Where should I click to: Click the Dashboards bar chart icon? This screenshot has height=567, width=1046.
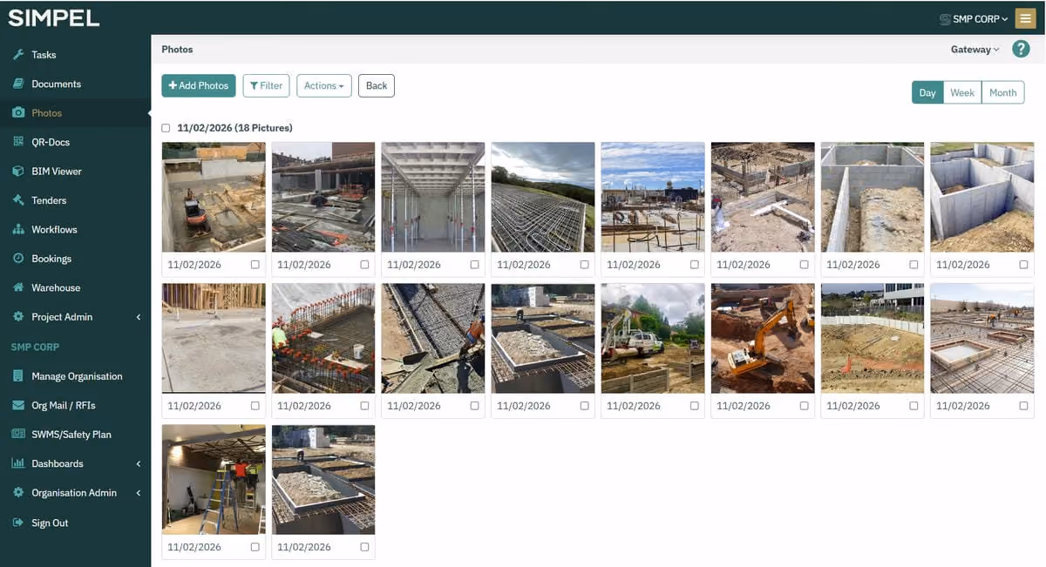tap(18, 463)
